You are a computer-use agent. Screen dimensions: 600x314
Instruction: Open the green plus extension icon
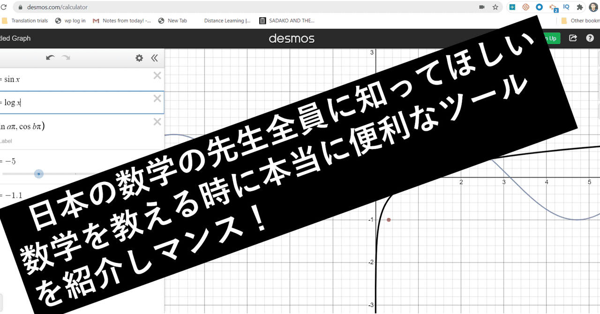point(512,7)
